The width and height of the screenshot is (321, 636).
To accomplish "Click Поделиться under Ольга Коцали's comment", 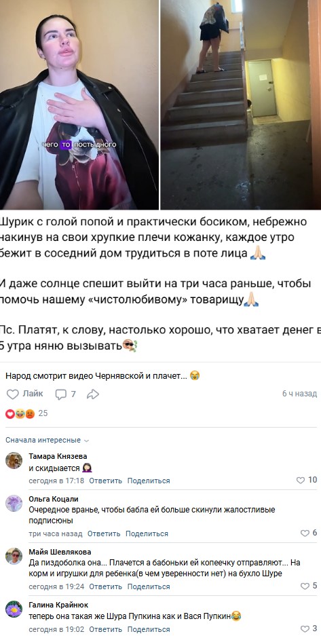I will pos(147,534).
